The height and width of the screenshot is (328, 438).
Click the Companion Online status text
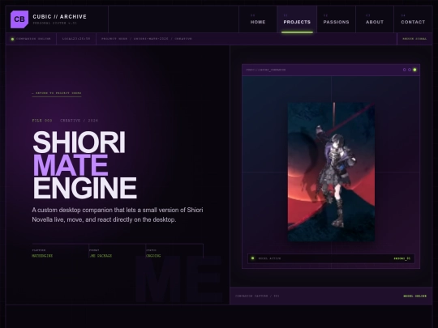tap(33, 39)
